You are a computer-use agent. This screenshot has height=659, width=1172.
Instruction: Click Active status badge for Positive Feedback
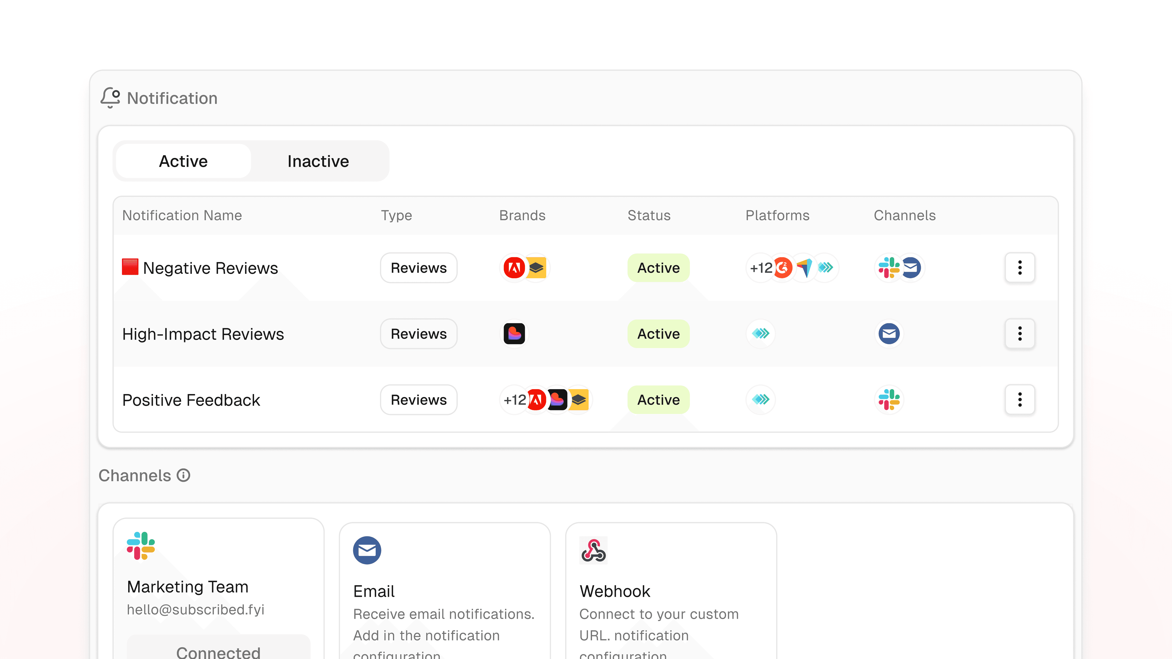658,399
